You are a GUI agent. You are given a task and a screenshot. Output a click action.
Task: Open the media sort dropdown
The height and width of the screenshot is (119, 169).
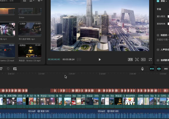(32, 1)
